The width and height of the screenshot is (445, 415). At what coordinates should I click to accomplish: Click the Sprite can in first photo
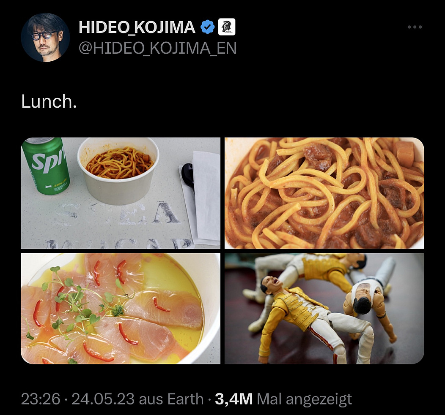point(46,166)
